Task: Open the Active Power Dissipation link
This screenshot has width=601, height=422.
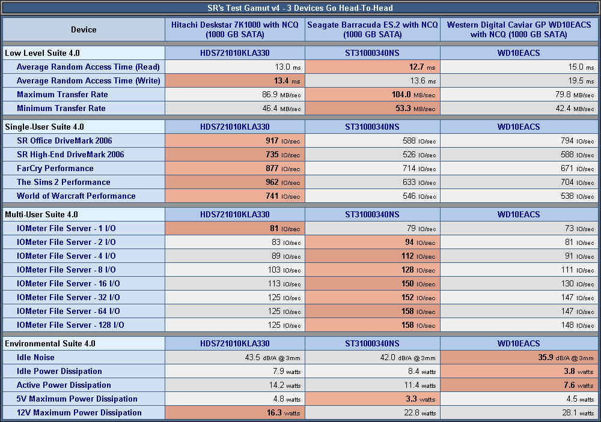Action: pos(64,385)
